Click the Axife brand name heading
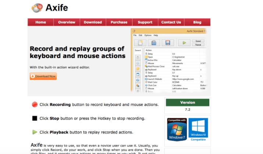 (57, 8)
